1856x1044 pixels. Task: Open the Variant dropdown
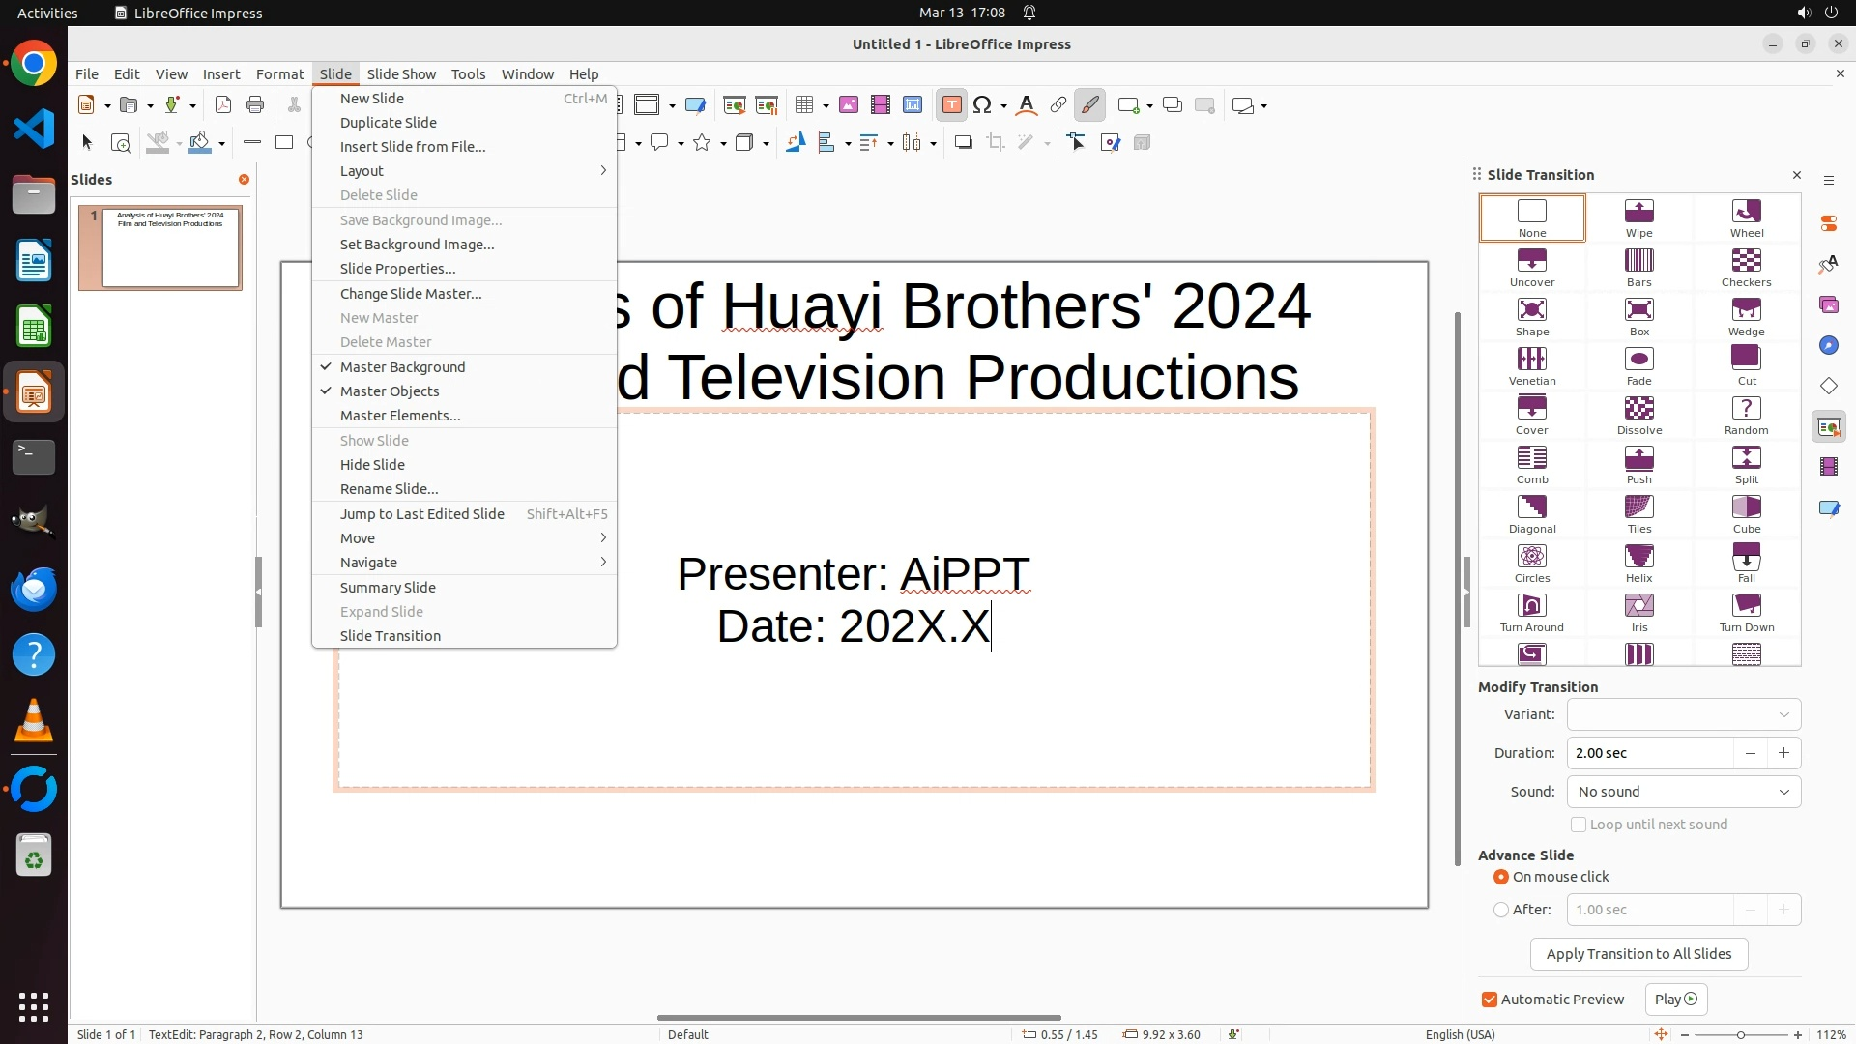1683,714
